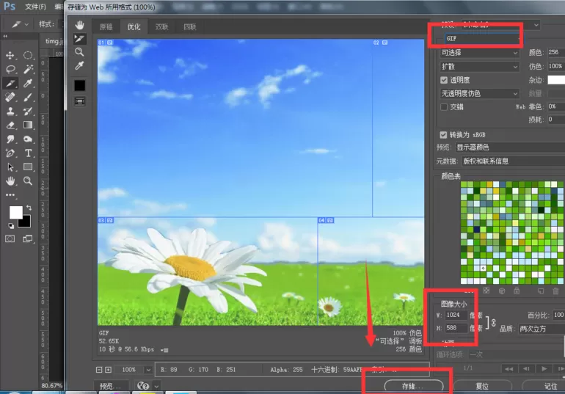
Task: Toggle Quick Mask mode icon
Action: [x=10, y=238]
